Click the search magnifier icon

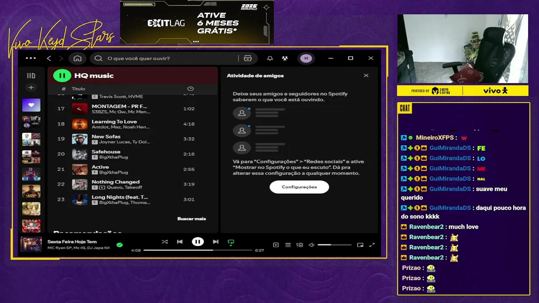point(99,58)
